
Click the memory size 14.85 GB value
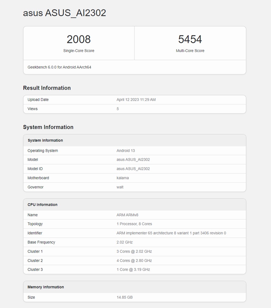click(x=125, y=297)
